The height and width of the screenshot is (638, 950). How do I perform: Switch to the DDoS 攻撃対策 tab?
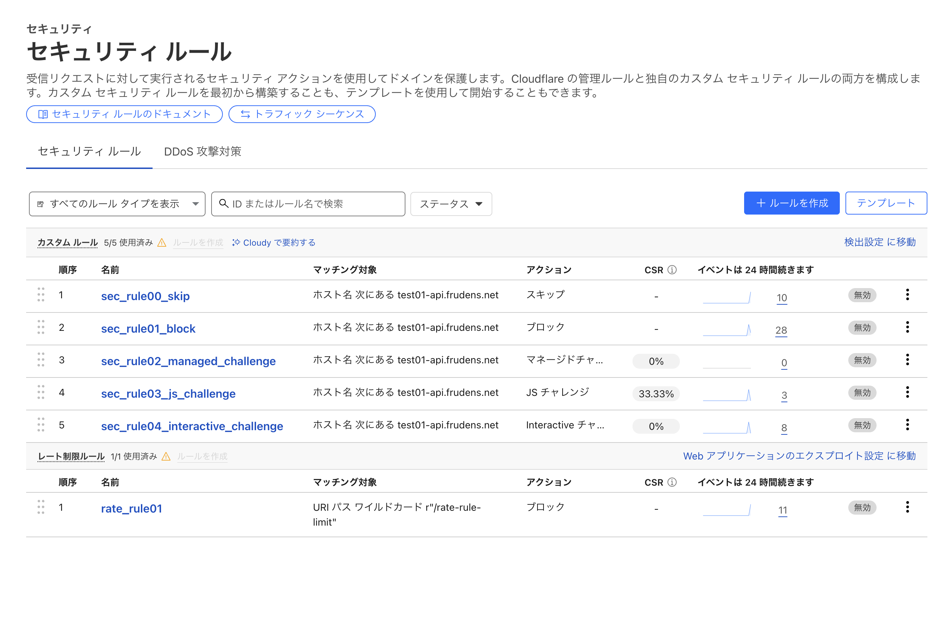coord(202,152)
